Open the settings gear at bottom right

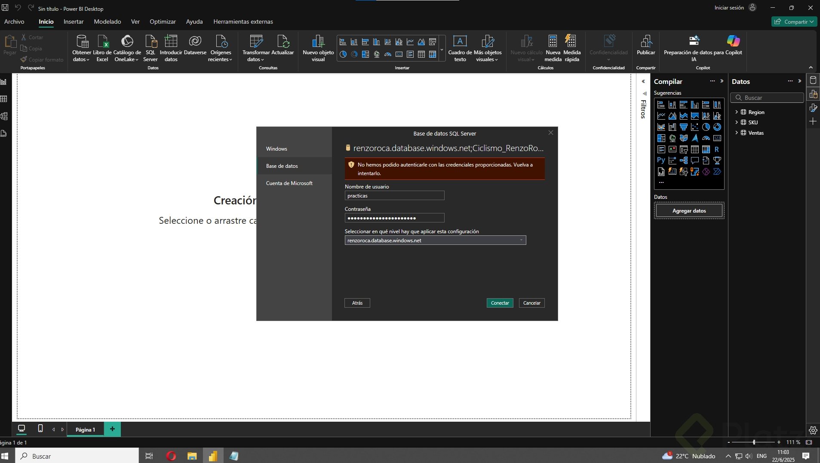pyautogui.click(x=813, y=430)
